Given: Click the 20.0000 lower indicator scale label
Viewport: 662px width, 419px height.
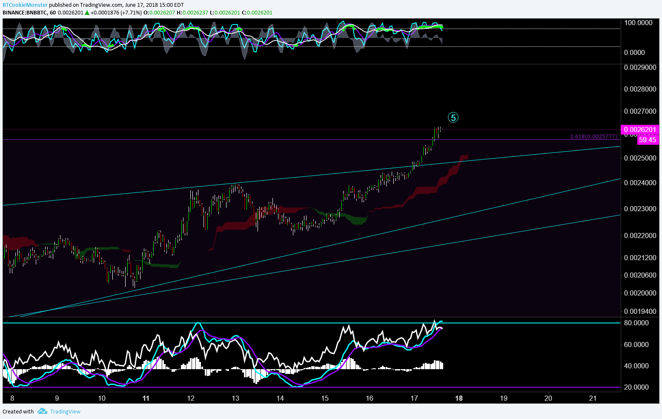Looking at the screenshot, I should pos(636,387).
